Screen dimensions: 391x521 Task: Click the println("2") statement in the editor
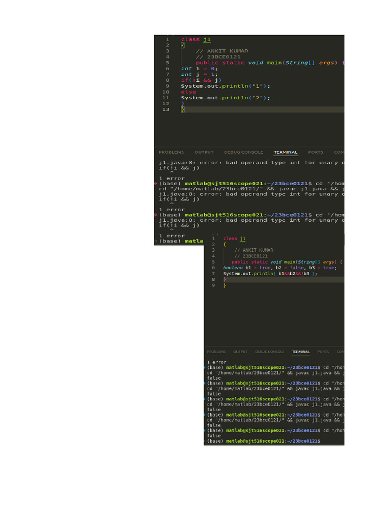click(x=226, y=98)
